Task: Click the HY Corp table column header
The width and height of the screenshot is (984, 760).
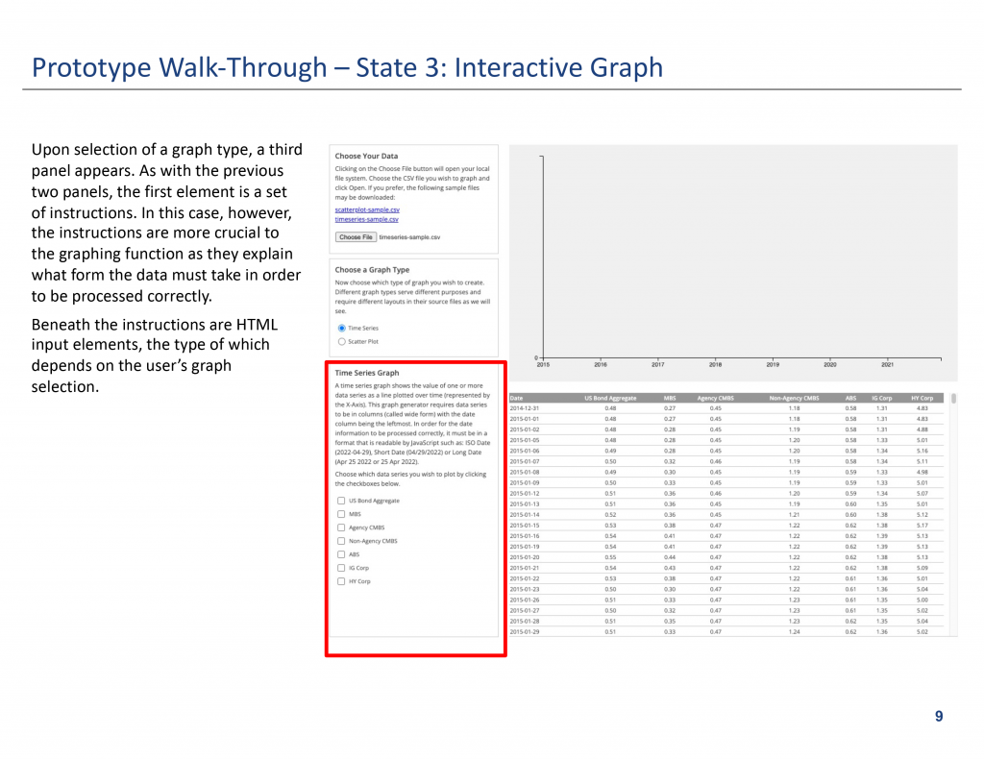Action: click(922, 397)
